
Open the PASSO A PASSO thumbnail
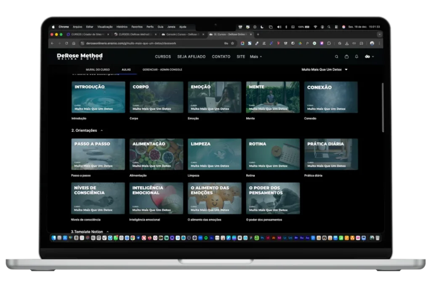(98, 154)
